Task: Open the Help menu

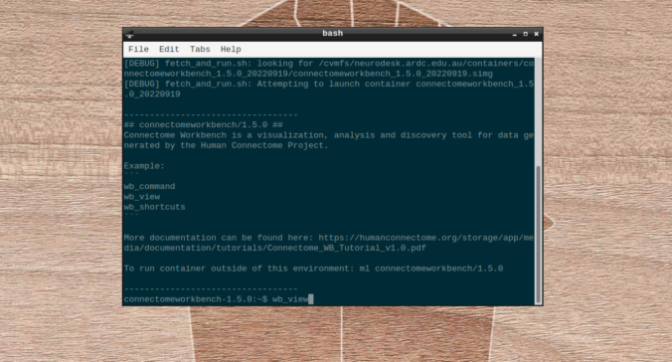Action: tap(231, 50)
